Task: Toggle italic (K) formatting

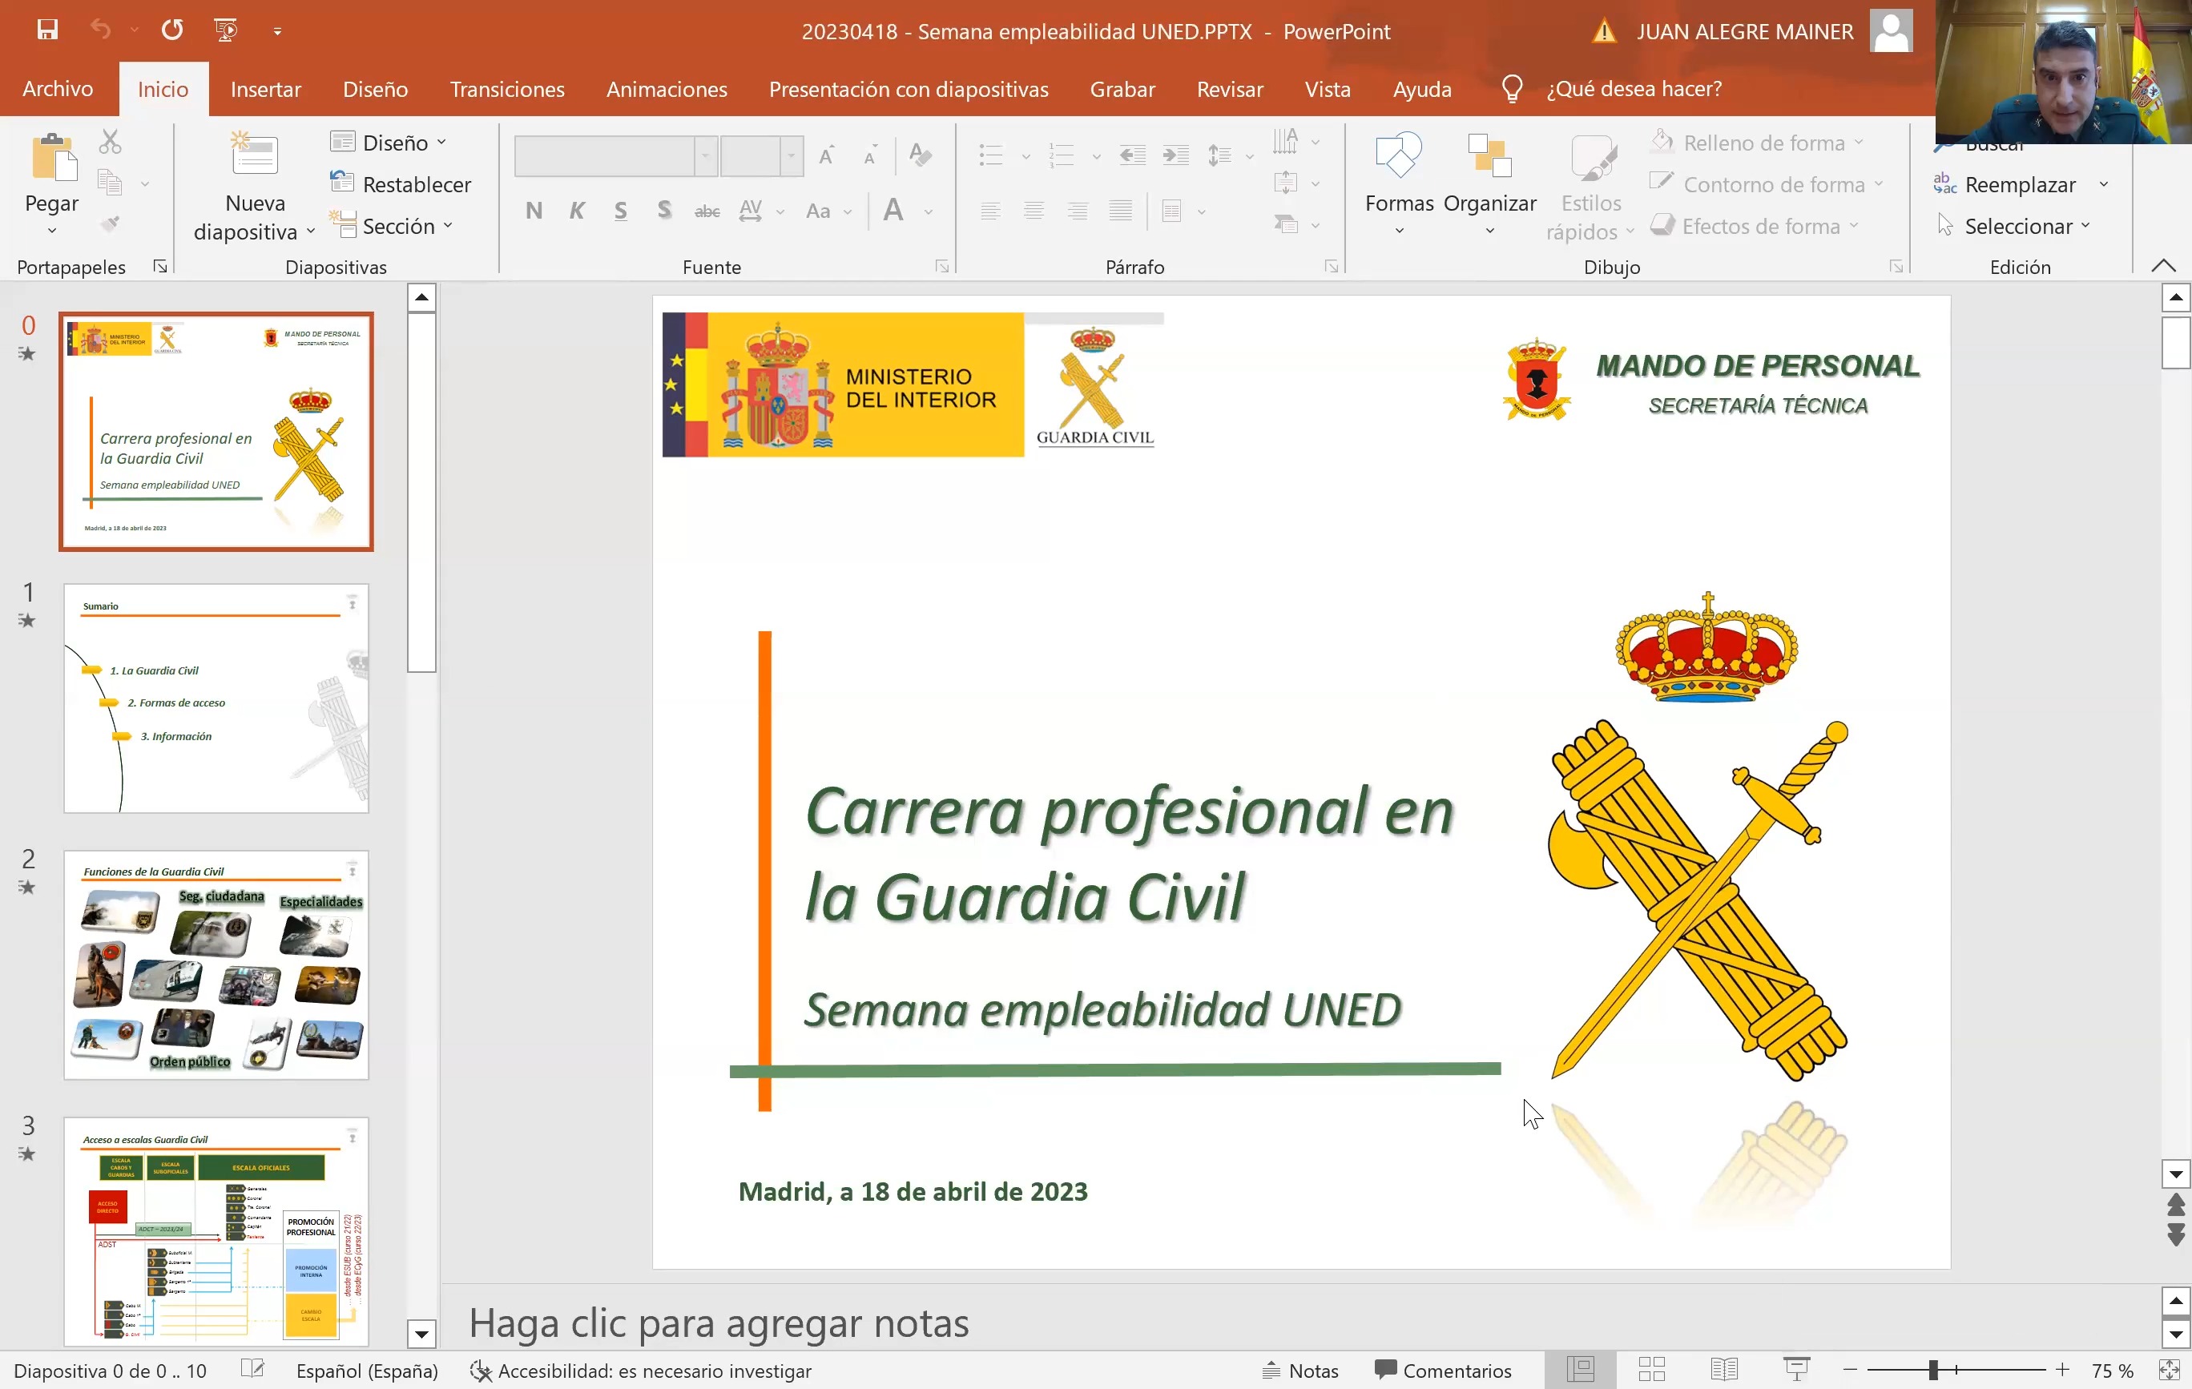Action: coord(577,211)
